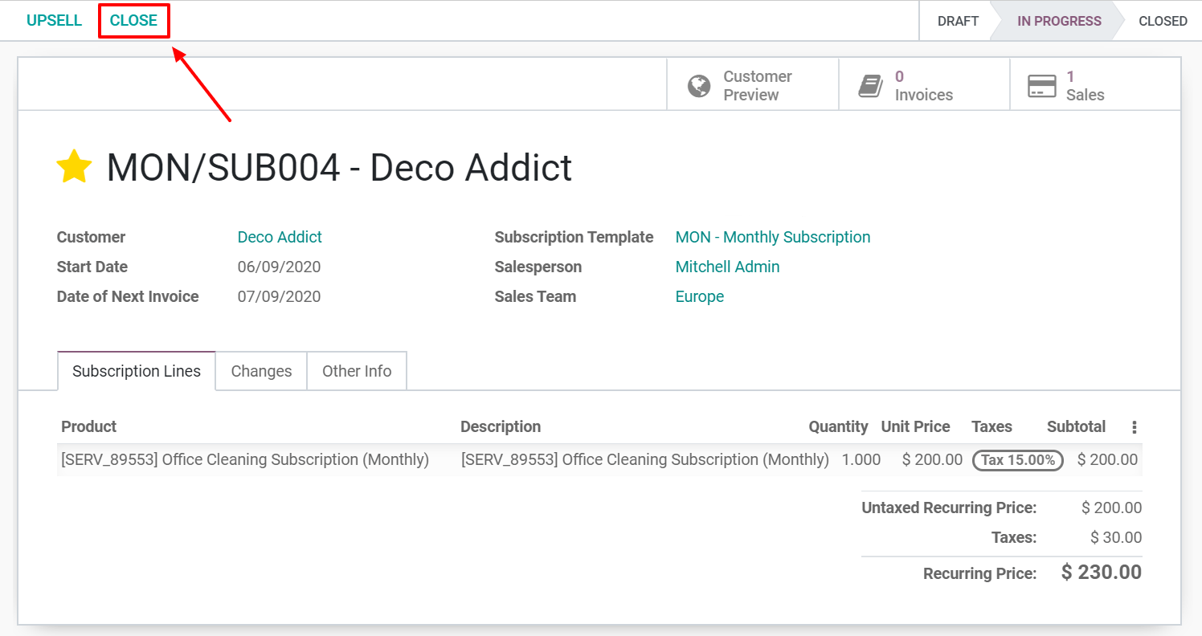Click the yellow favorite star icon
The width and height of the screenshot is (1202, 636).
click(x=74, y=166)
